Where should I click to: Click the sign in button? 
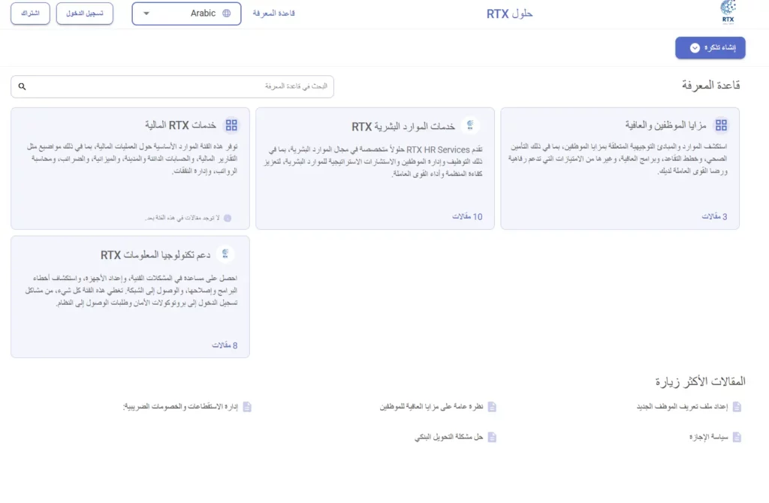point(85,14)
